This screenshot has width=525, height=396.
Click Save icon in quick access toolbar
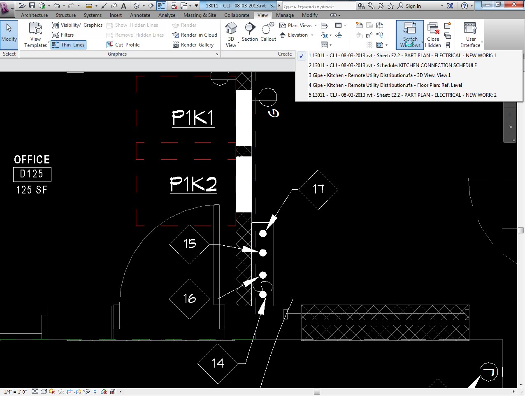(x=32, y=6)
